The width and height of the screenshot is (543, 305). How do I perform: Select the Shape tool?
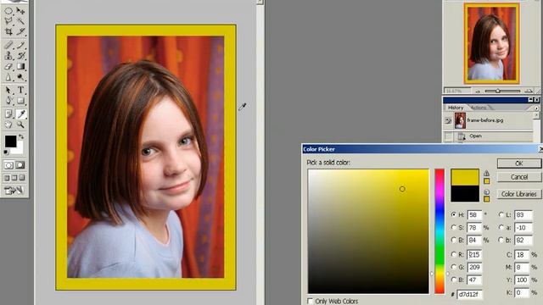(20, 101)
